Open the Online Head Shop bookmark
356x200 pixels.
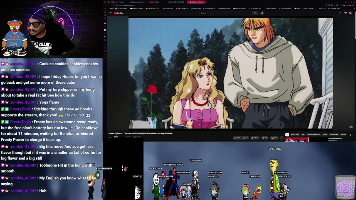pyautogui.click(x=167, y=9)
